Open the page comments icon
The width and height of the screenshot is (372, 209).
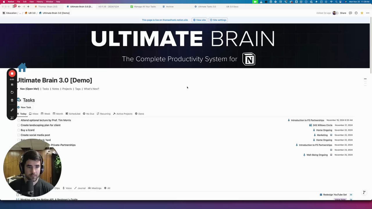[x=350, y=13]
